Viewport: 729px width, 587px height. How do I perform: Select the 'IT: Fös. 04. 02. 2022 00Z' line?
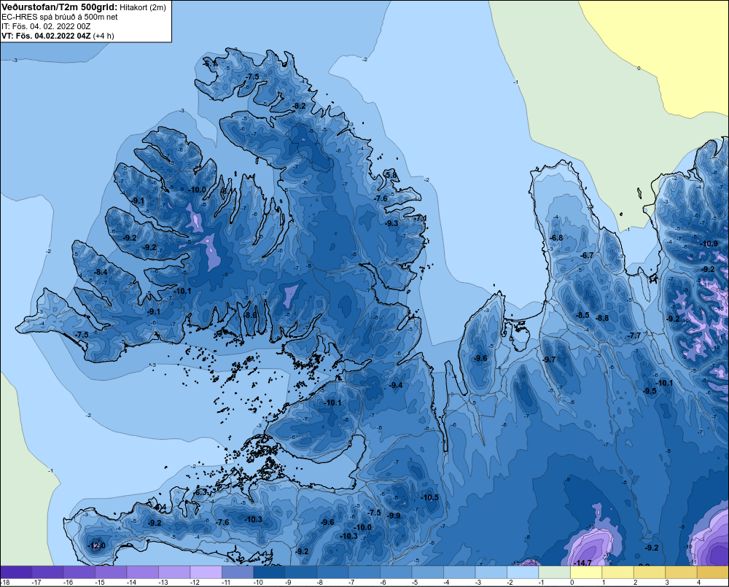click(x=46, y=26)
